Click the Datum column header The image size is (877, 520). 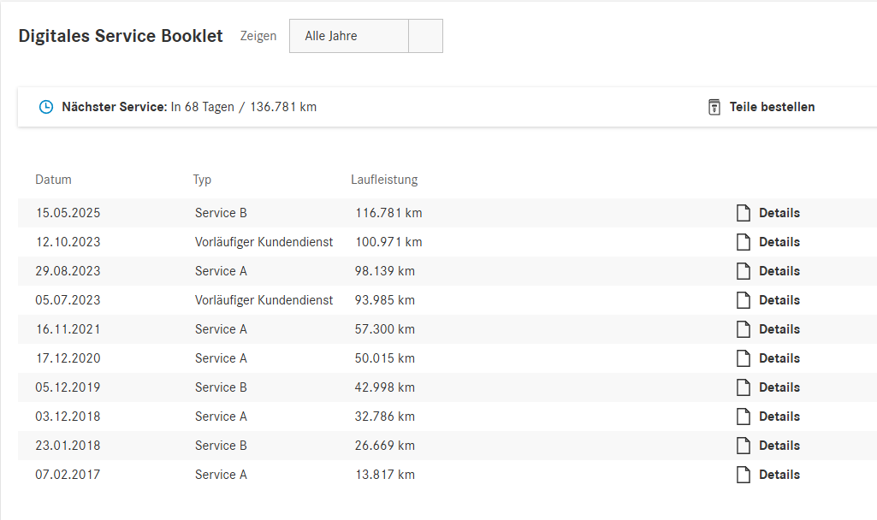53,180
